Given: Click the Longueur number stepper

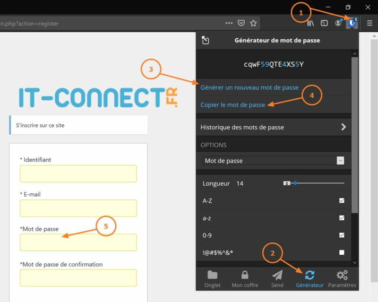Looking at the screenshot, I should (287, 183).
